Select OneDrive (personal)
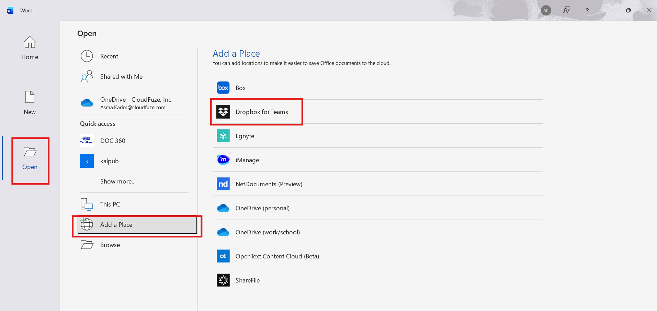This screenshot has width=657, height=311. point(262,208)
